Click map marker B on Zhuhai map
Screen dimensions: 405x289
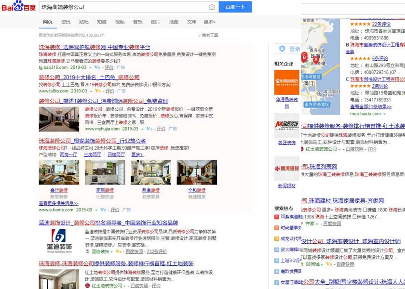pyautogui.click(x=304, y=57)
